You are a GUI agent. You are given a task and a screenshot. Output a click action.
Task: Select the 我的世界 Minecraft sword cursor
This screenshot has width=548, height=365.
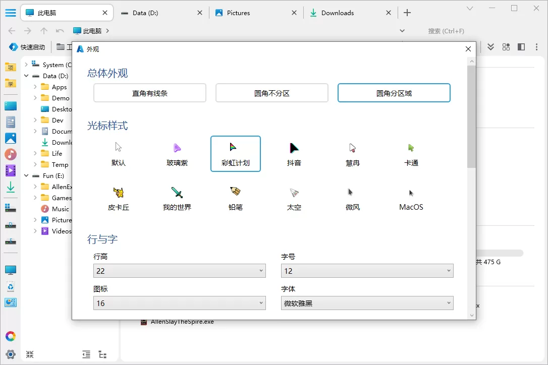(x=177, y=197)
